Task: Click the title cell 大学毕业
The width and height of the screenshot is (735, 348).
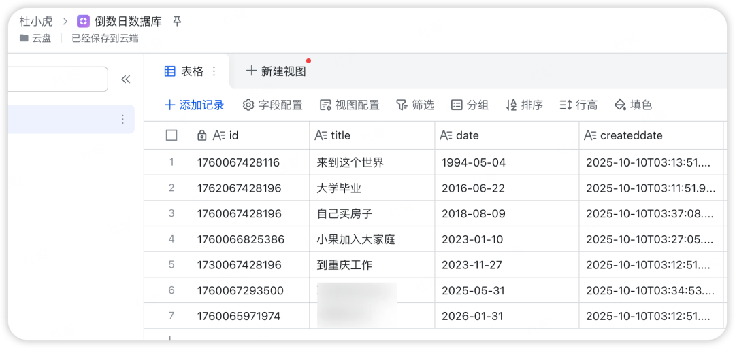Action: [x=372, y=188]
